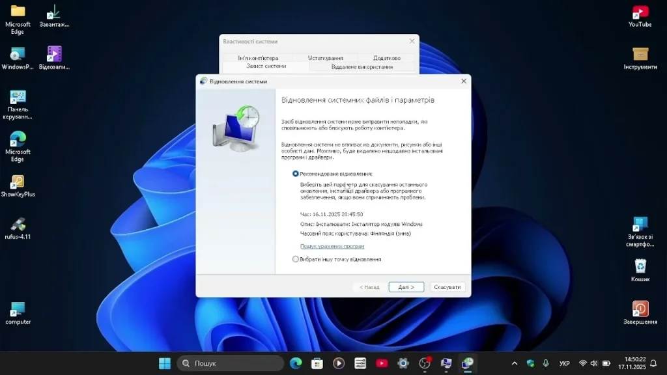The image size is (667, 375).
Task: Open the УКР language switcher
Action: pyautogui.click(x=565, y=363)
